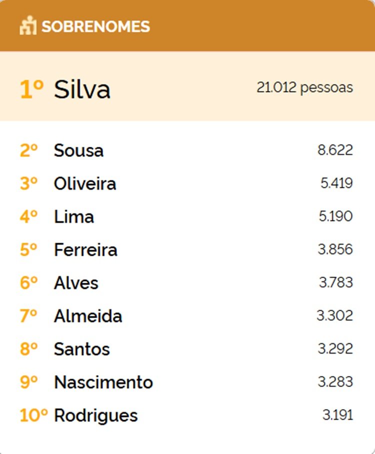The height and width of the screenshot is (454, 375).
Task: Open the Ferreira surname entry
Action: (x=85, y=250)
